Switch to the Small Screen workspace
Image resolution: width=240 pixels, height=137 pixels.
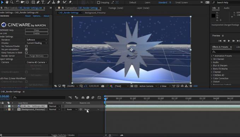click(182, 2)
